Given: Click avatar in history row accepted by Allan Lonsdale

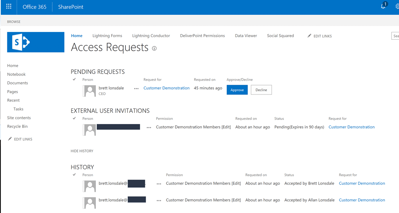Looking at the screenshot, I should click(89, 203).
